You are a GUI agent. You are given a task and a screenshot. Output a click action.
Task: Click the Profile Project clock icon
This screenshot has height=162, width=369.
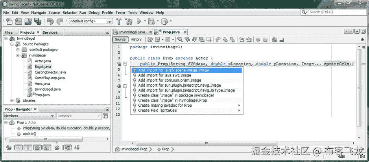[164, 21]
